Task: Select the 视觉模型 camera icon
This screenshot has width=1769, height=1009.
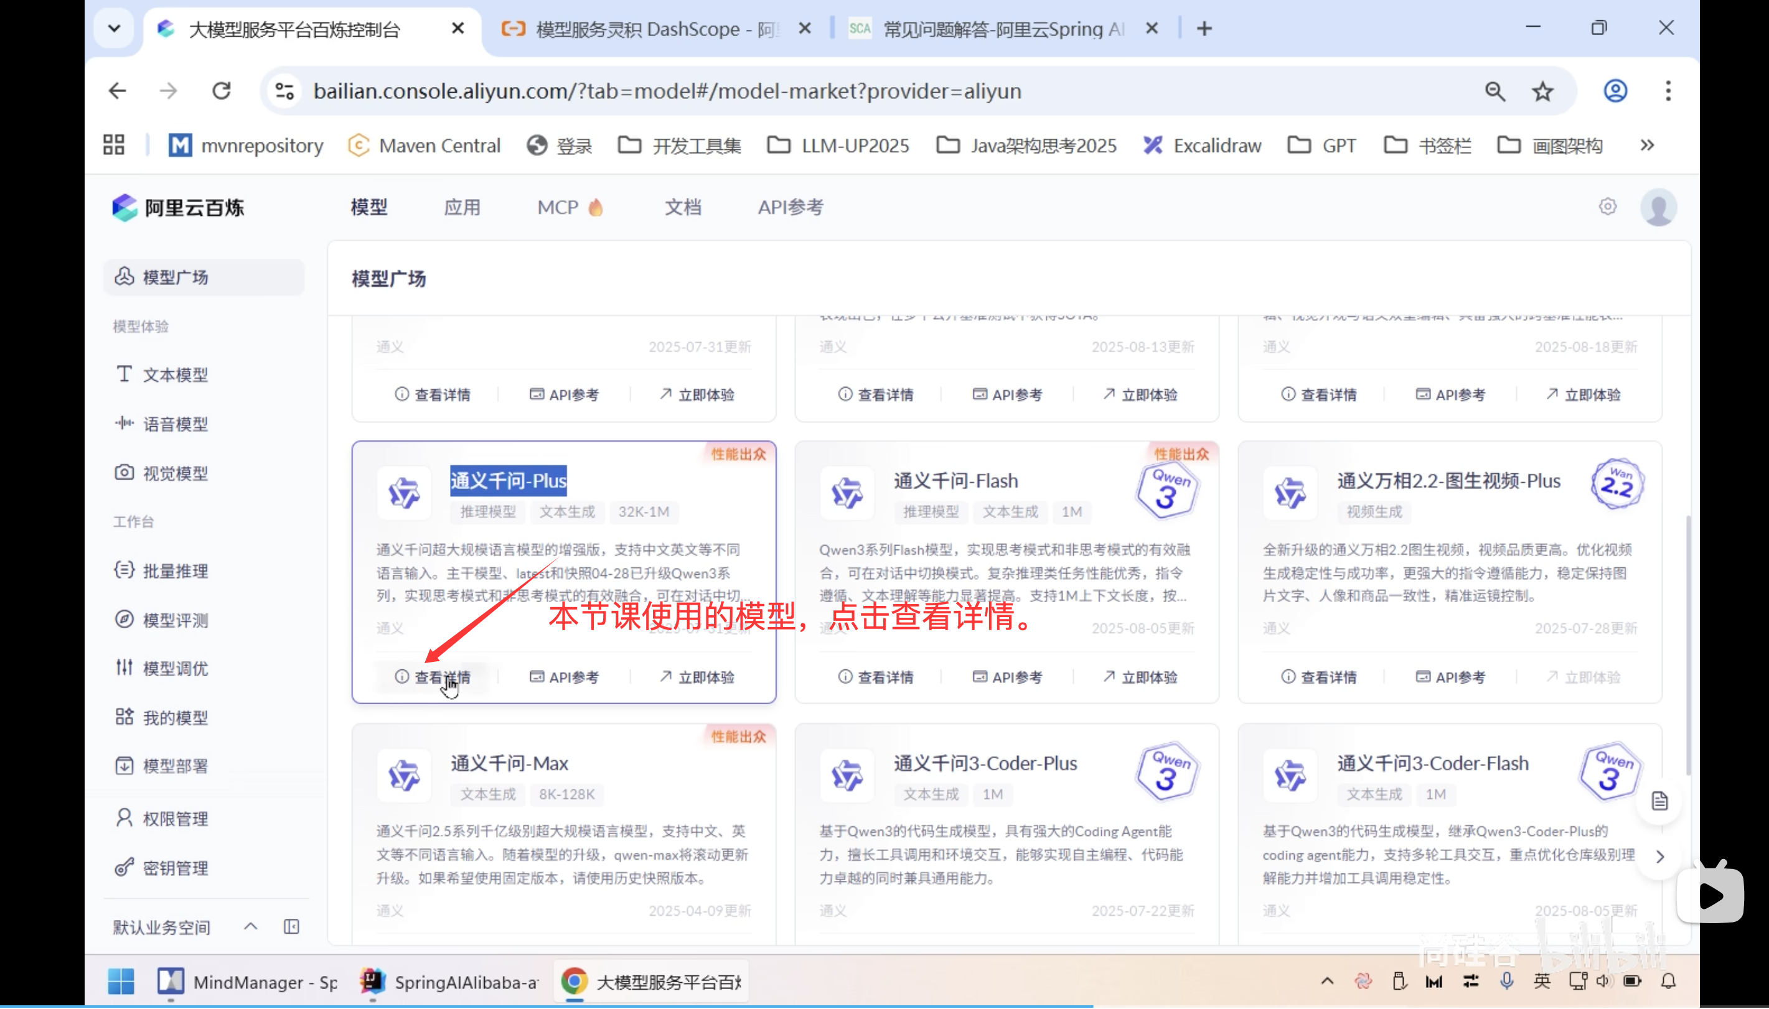Action: (124, 473)
